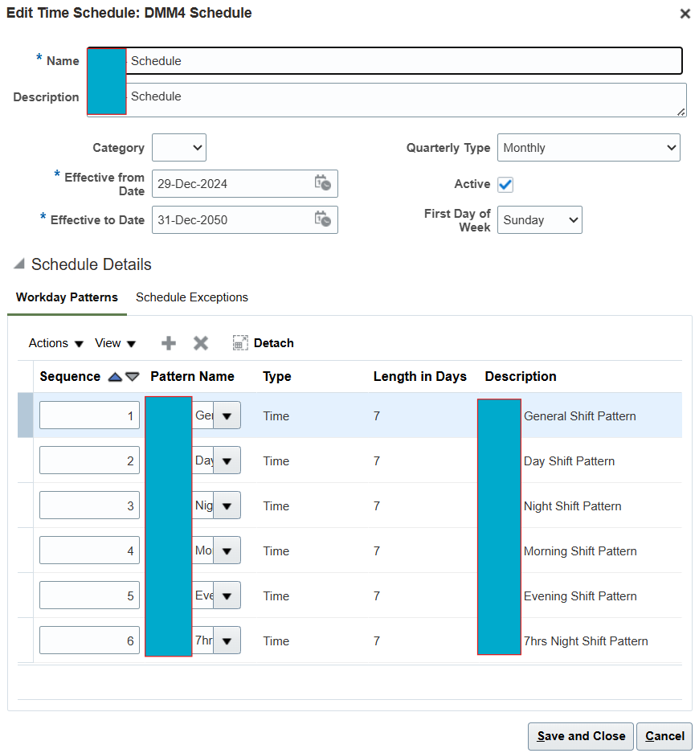Click the Detach button label
699x753 pixels.
(x=274, y=343)
